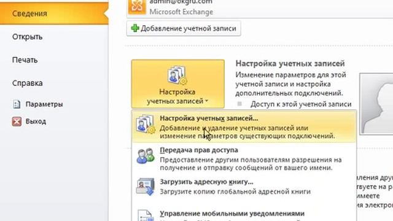Click Добавление учетной записи button
This screenshot has width=393, height=221.
184,28
